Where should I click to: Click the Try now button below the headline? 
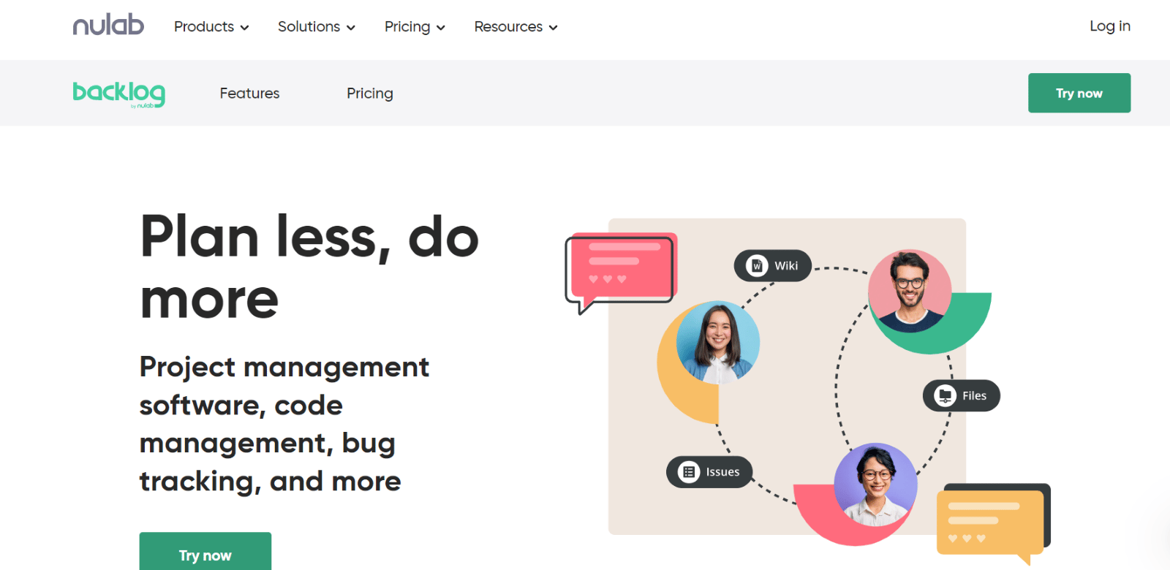[x=205, y=552]
